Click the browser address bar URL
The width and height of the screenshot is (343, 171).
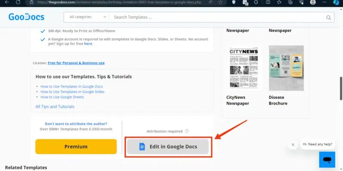pos(119,2)
